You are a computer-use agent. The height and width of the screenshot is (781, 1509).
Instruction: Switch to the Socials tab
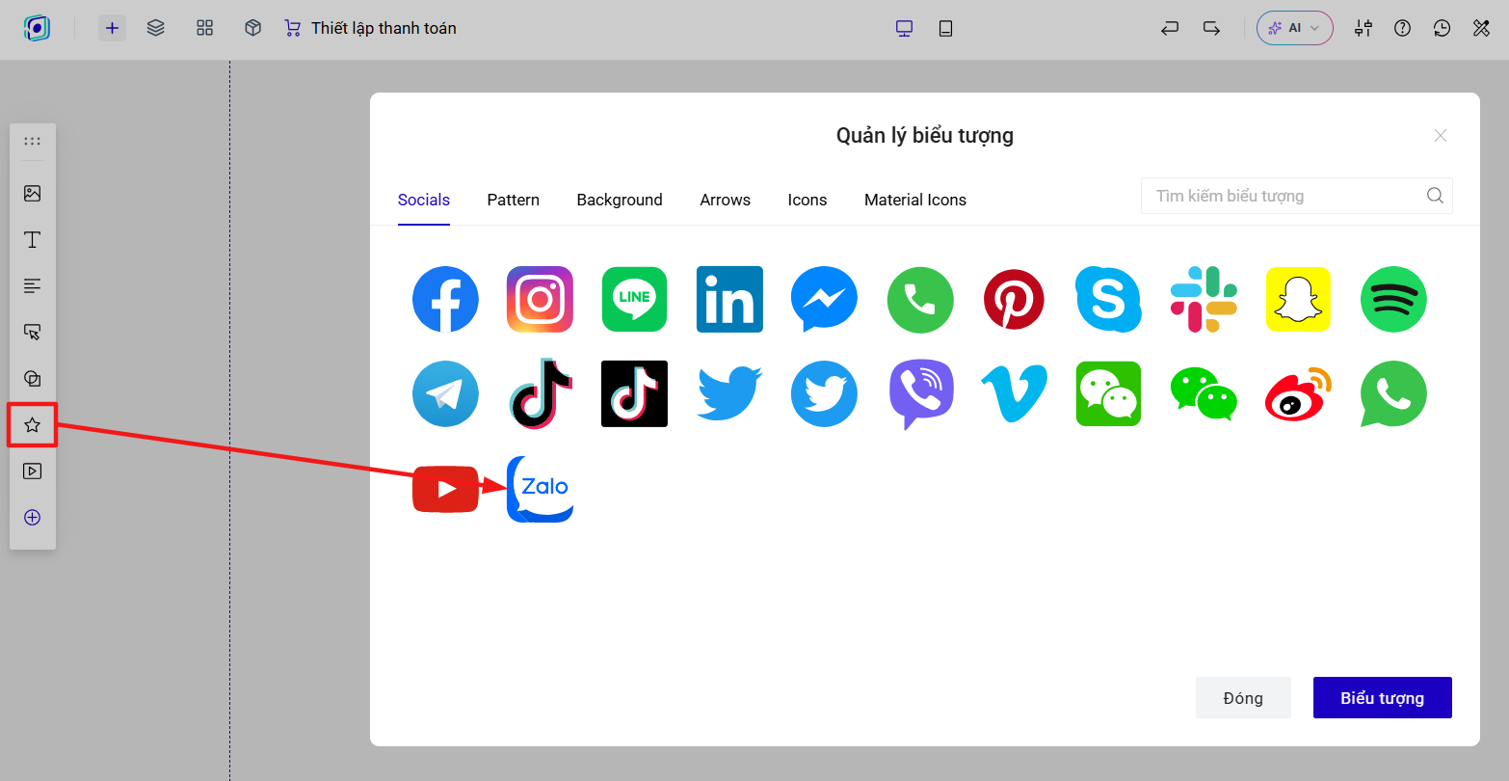click(x=424, y=200)
